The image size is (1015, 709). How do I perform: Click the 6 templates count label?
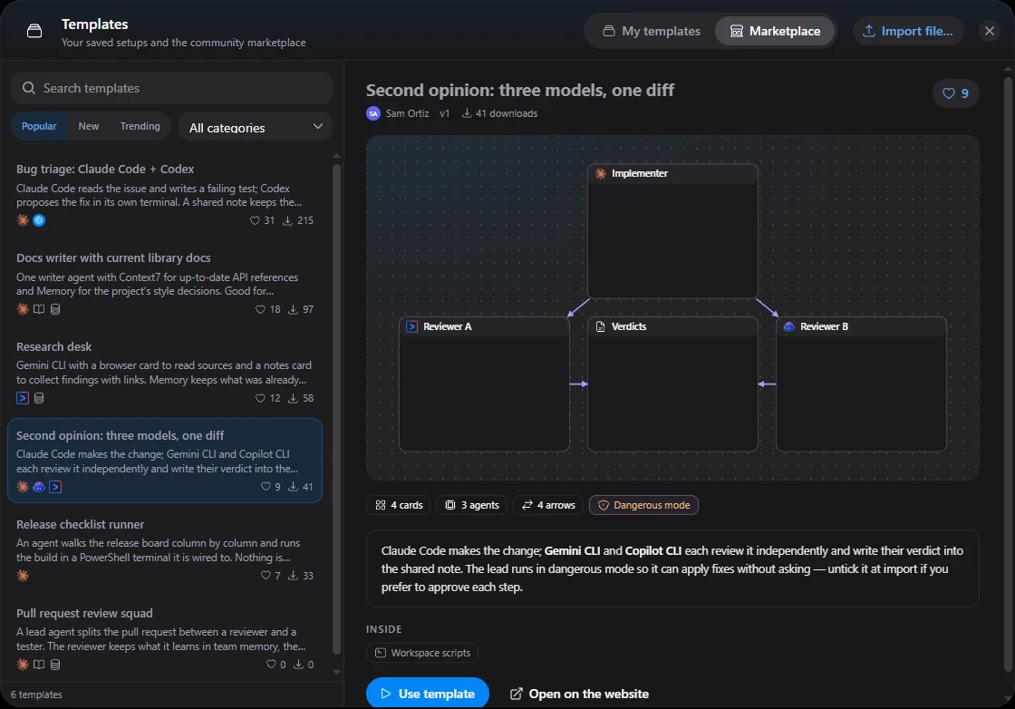[37, 694]
